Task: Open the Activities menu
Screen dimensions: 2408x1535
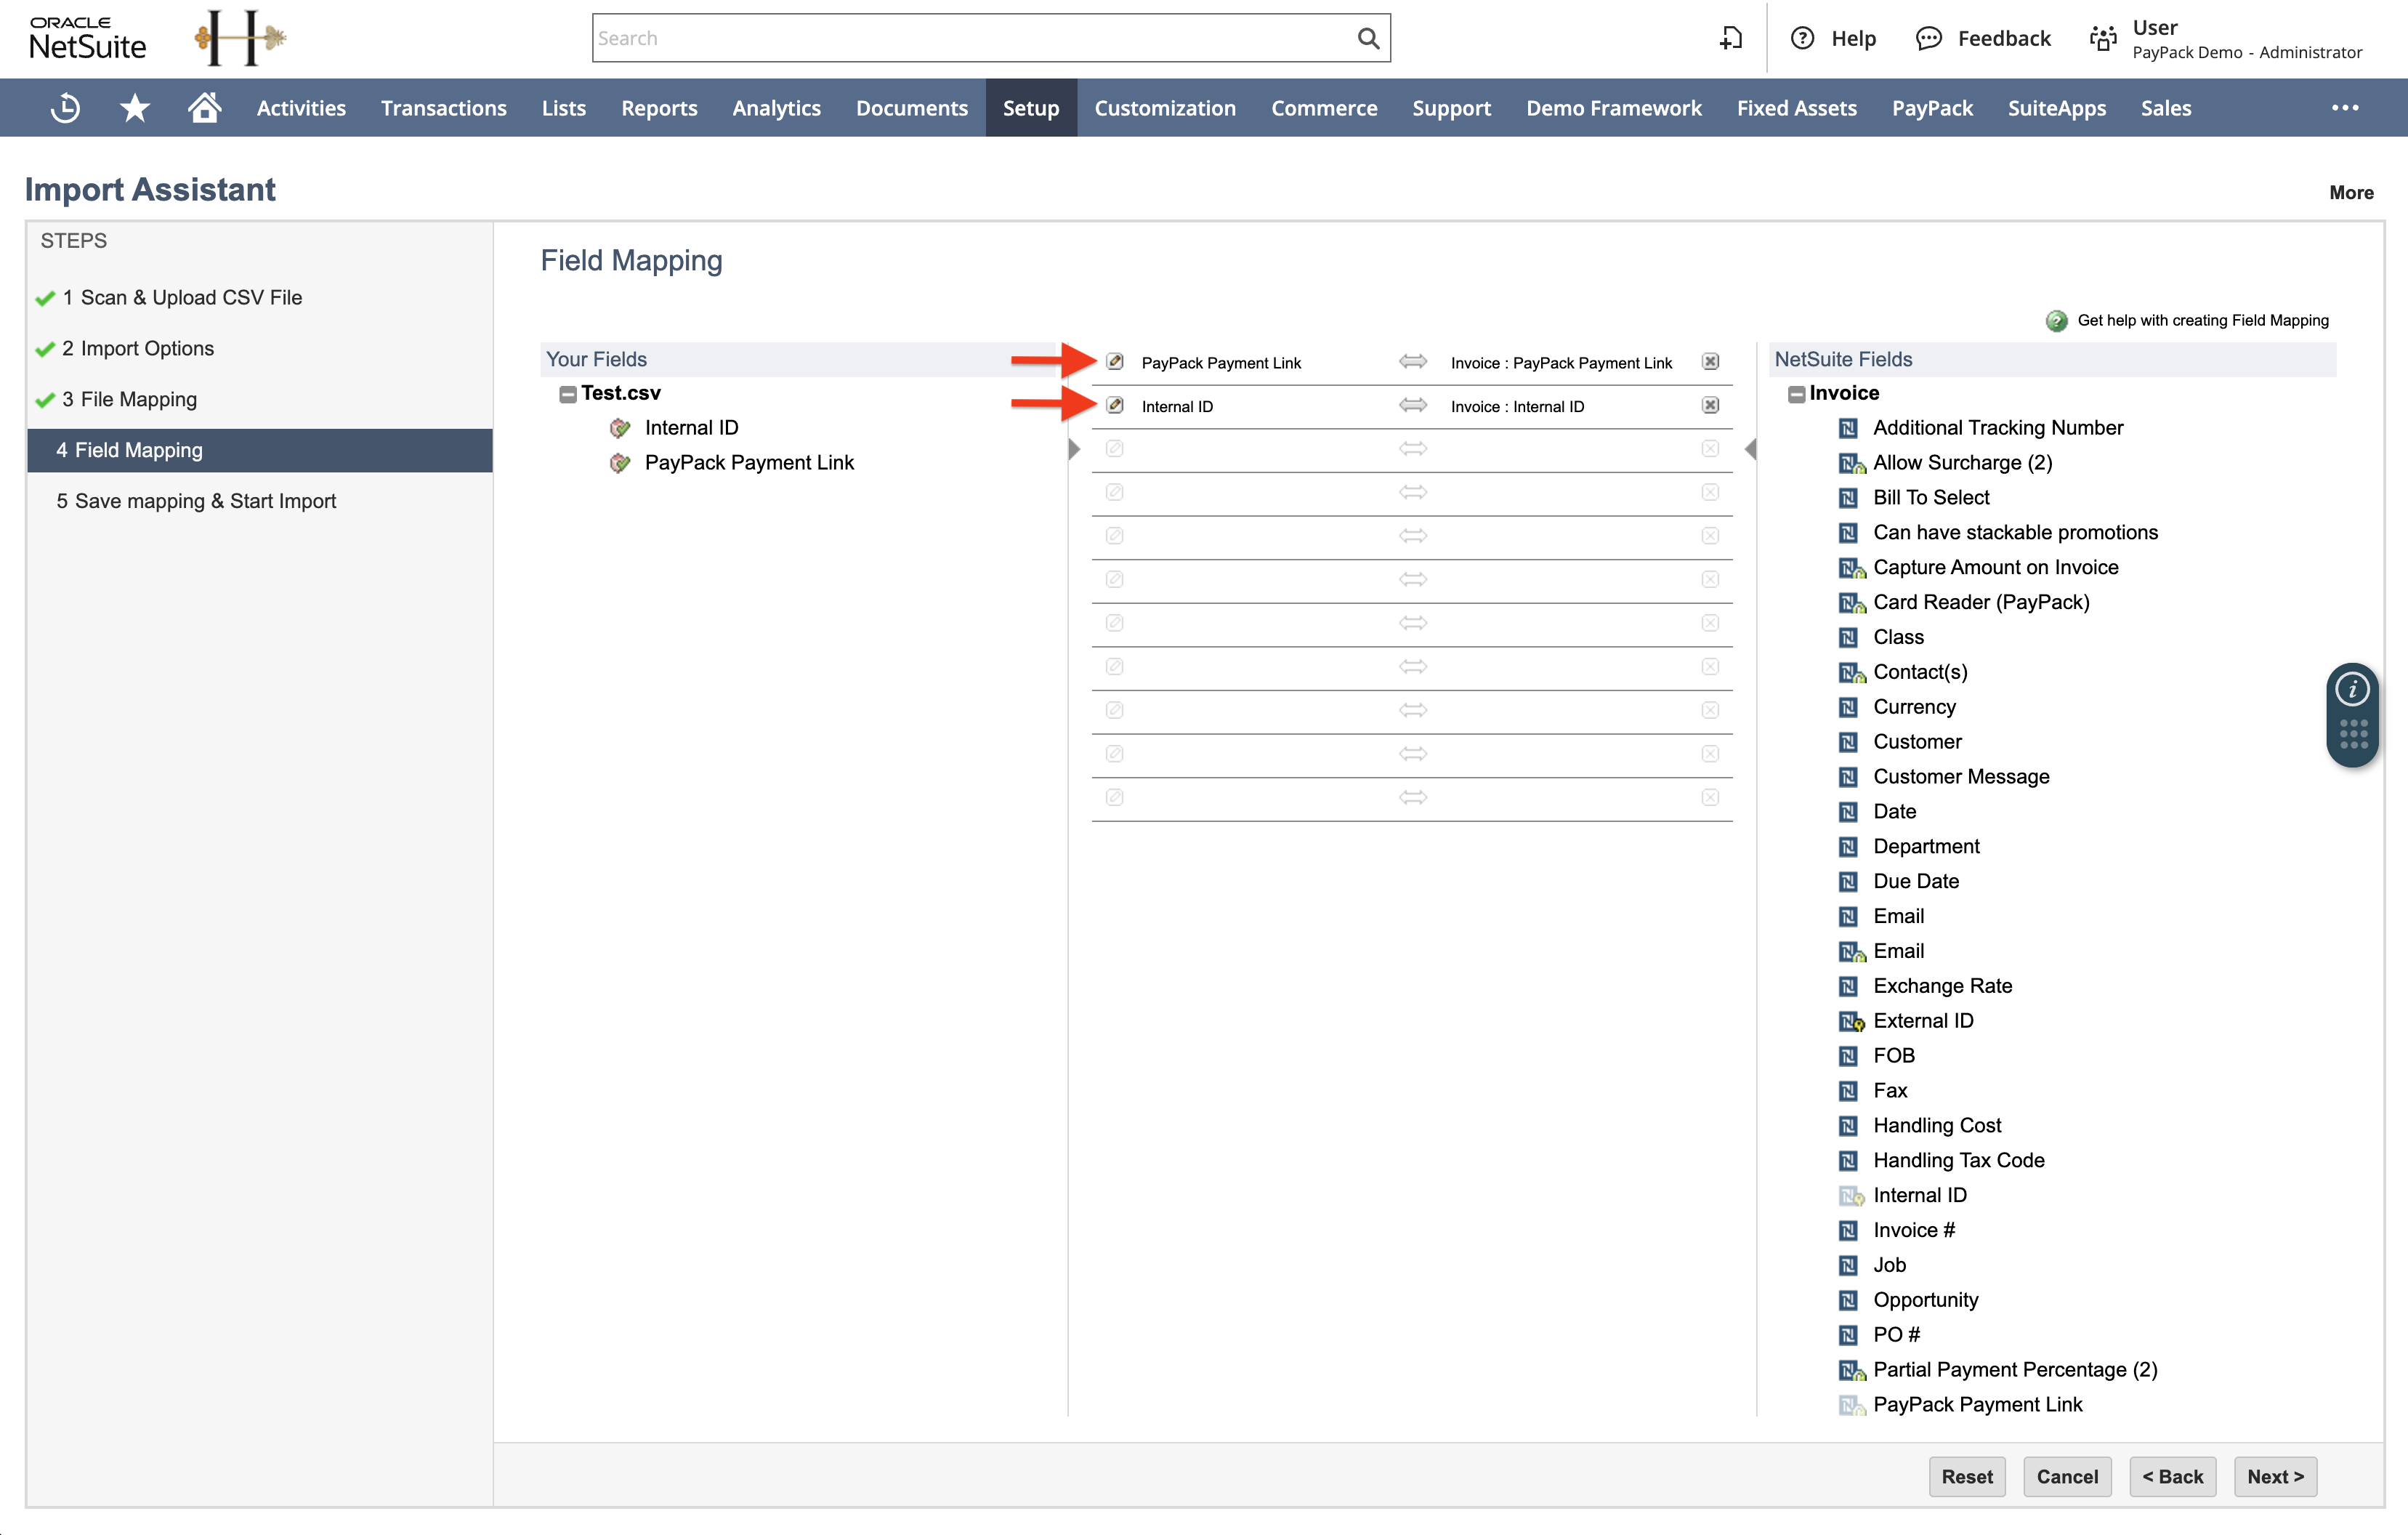Action: point(301,108)
